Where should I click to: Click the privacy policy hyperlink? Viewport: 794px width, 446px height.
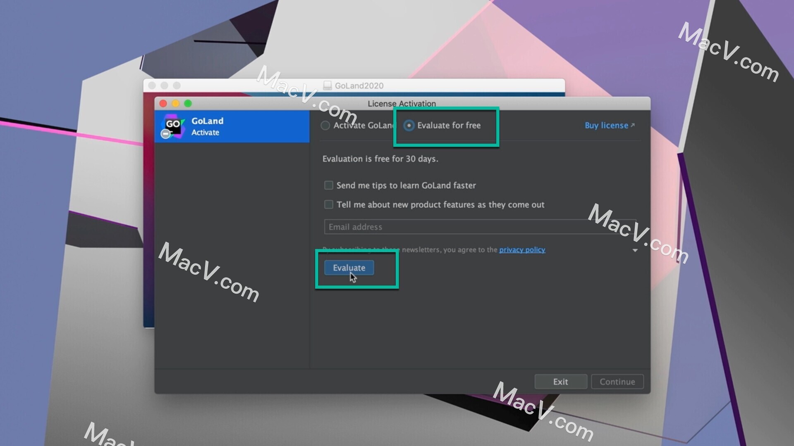coord(522,249)
